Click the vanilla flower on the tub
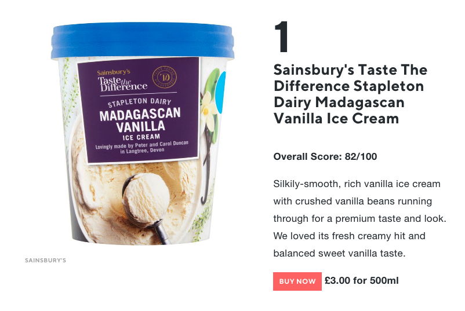This screenshot has height=311, width=465. pyautogui.click(x=209, y=111)
